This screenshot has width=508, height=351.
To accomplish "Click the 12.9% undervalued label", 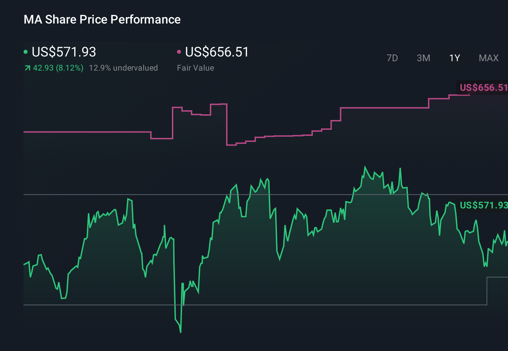I will pos(123,68).
